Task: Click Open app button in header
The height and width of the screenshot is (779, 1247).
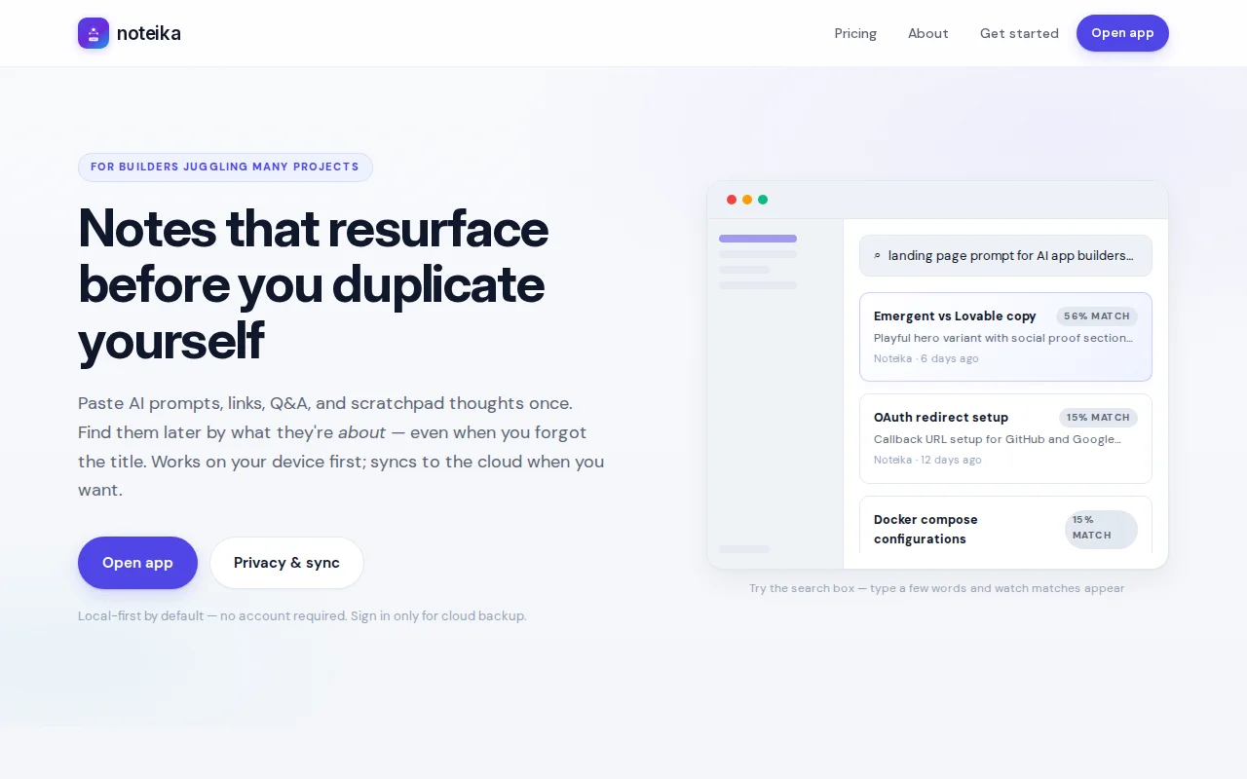Action: point(1122,33)
